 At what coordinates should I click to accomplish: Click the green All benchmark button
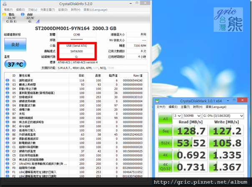click(x=165, y=119)
